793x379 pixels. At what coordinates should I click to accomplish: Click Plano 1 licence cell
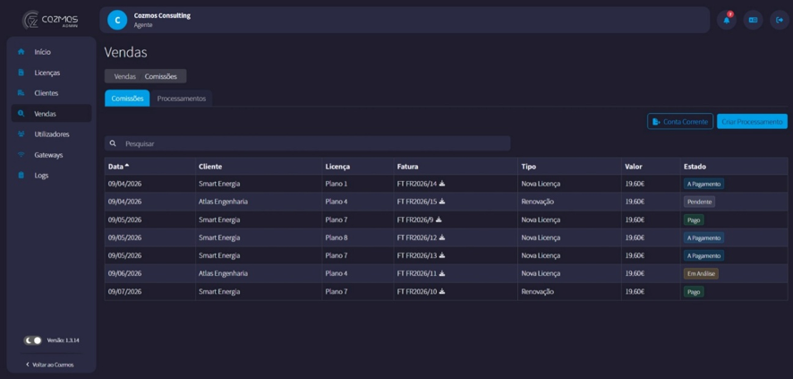coord(337,184)
